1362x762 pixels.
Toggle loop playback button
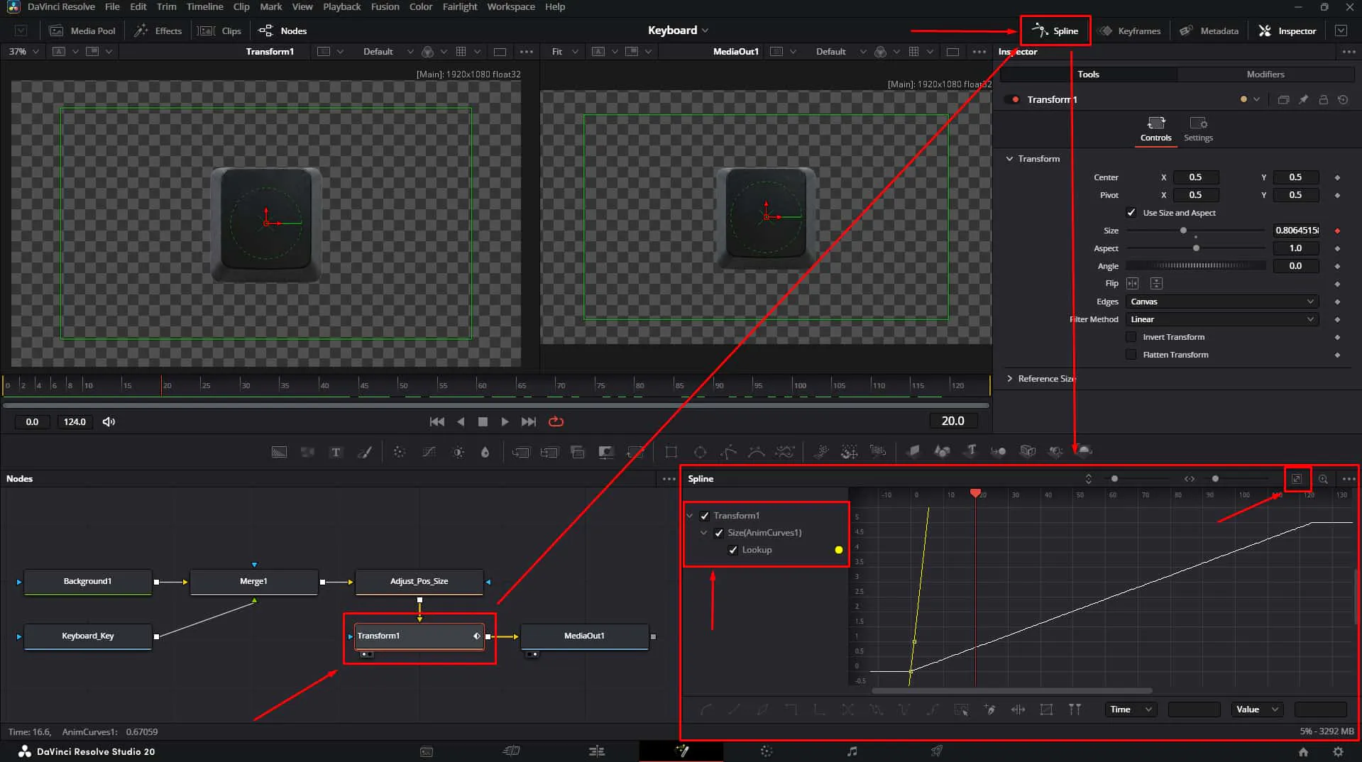[556, 421]
